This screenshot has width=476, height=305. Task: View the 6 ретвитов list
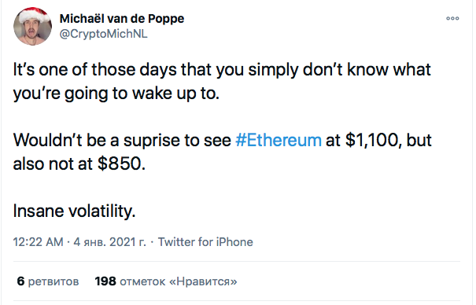(48, 281)
